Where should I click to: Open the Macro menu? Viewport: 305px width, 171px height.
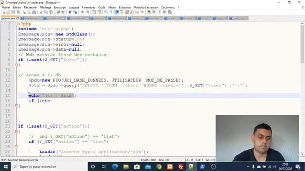pyautogui.click(x=112, y=7)
